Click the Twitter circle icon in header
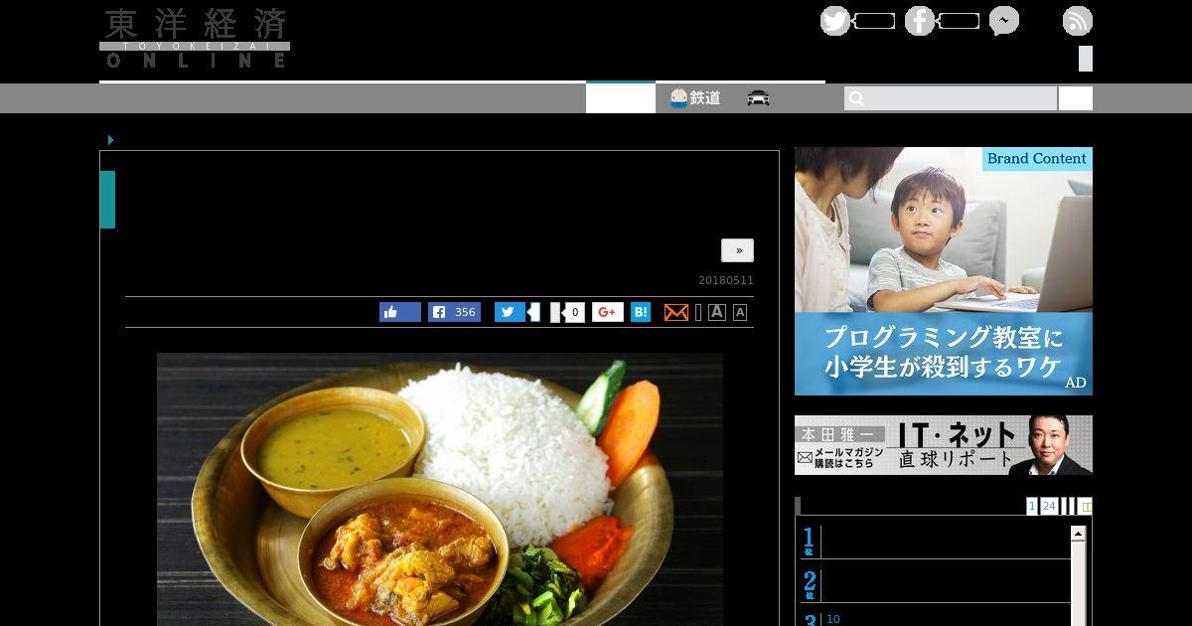1192x626 pixels. pyautogui.click(x=835, y=21)
